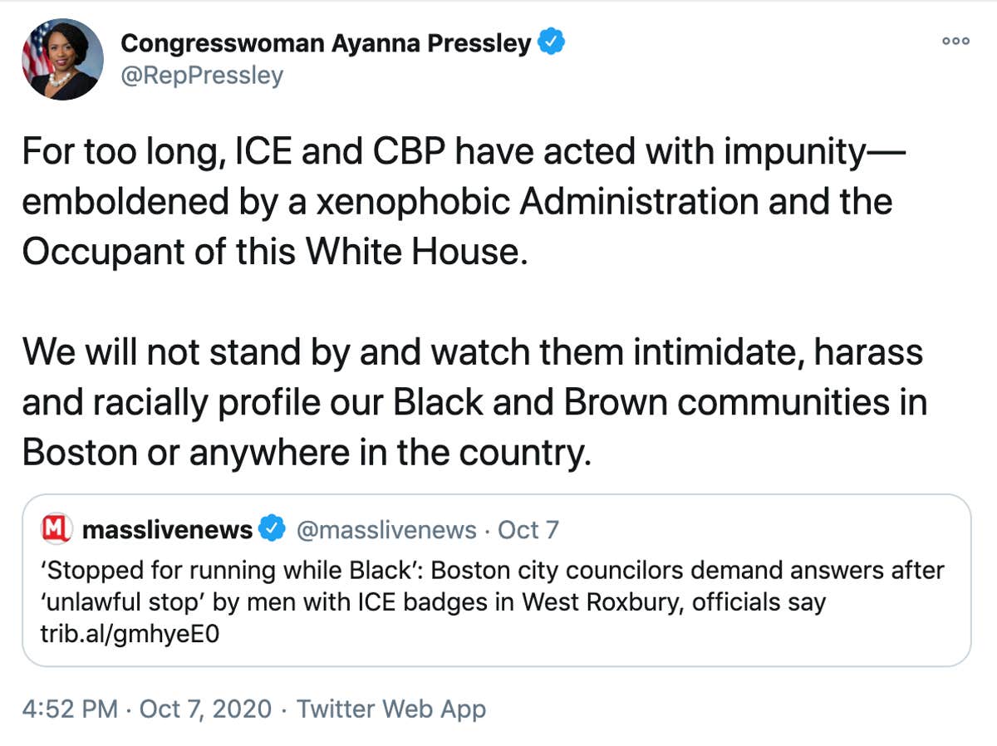
Task: Click the main tweet body text
Action: [x=474, y=301]
